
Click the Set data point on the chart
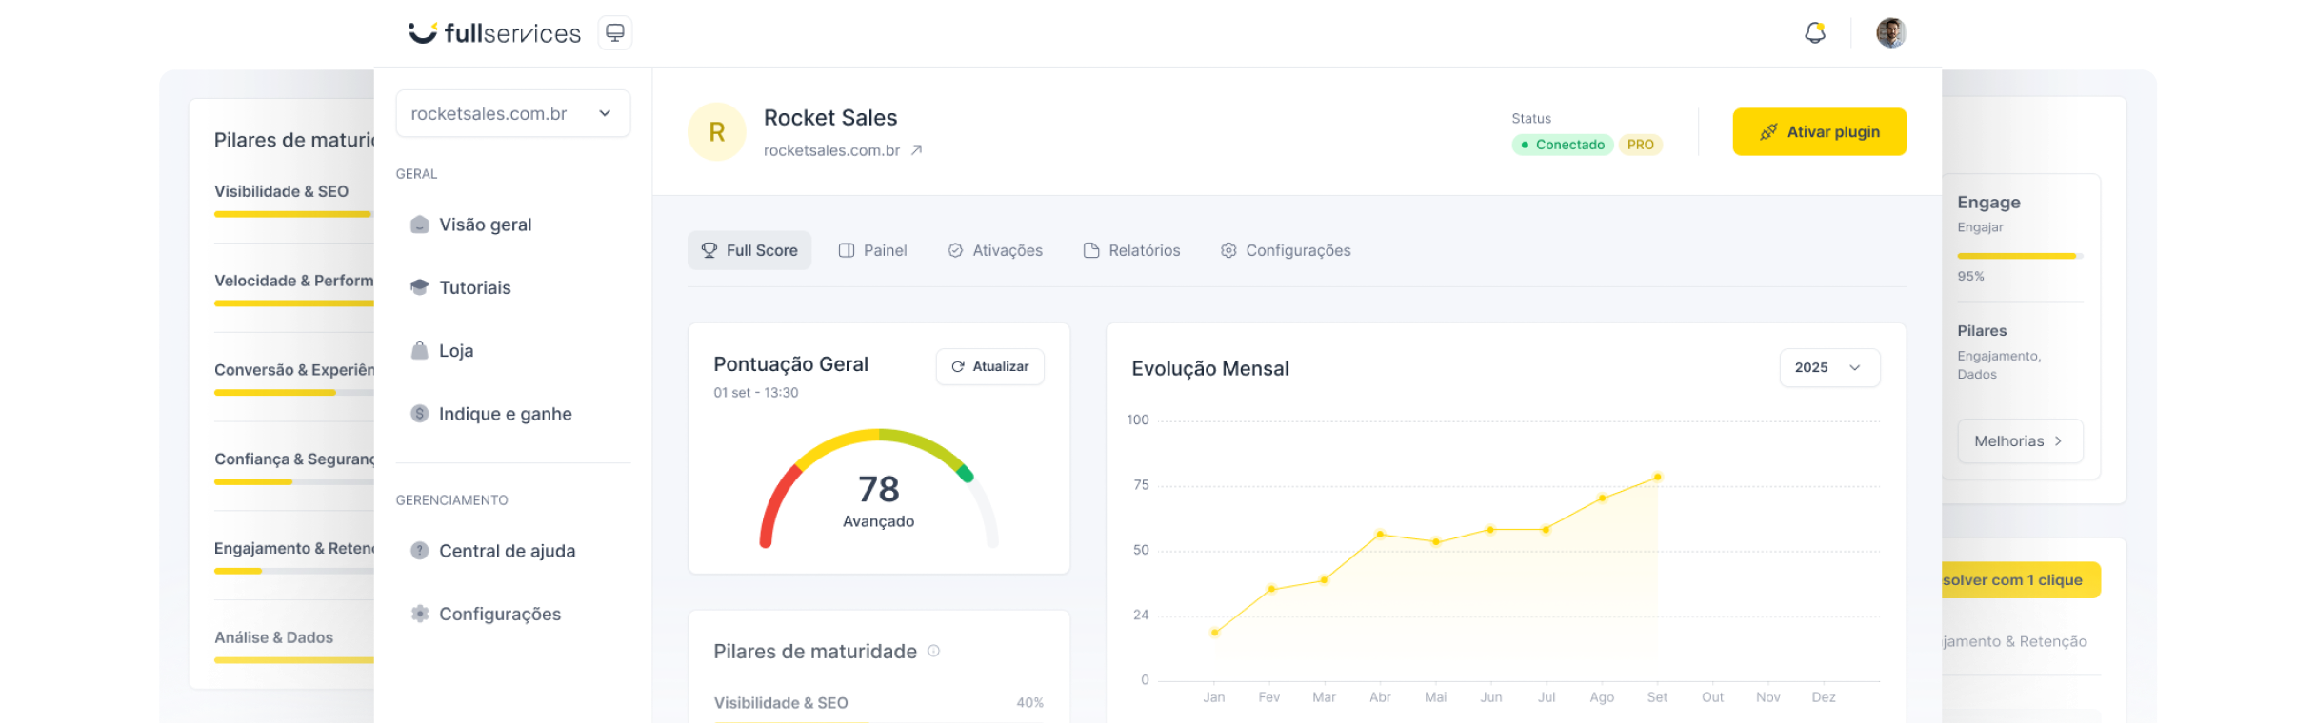point(1657,477)
